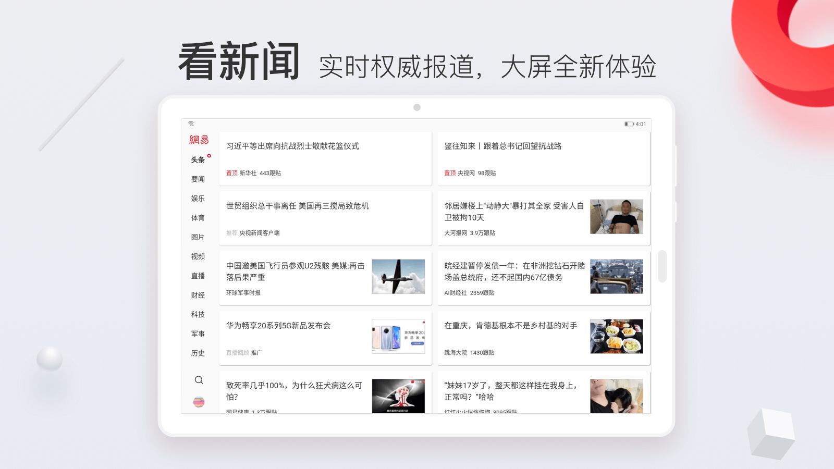Click the 3.9万跟贴 comment count
This screenshot has width=834, height=469.
(483, 233)
